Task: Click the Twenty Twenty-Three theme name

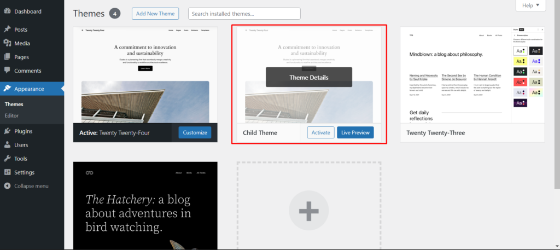Action: (435, 133)
